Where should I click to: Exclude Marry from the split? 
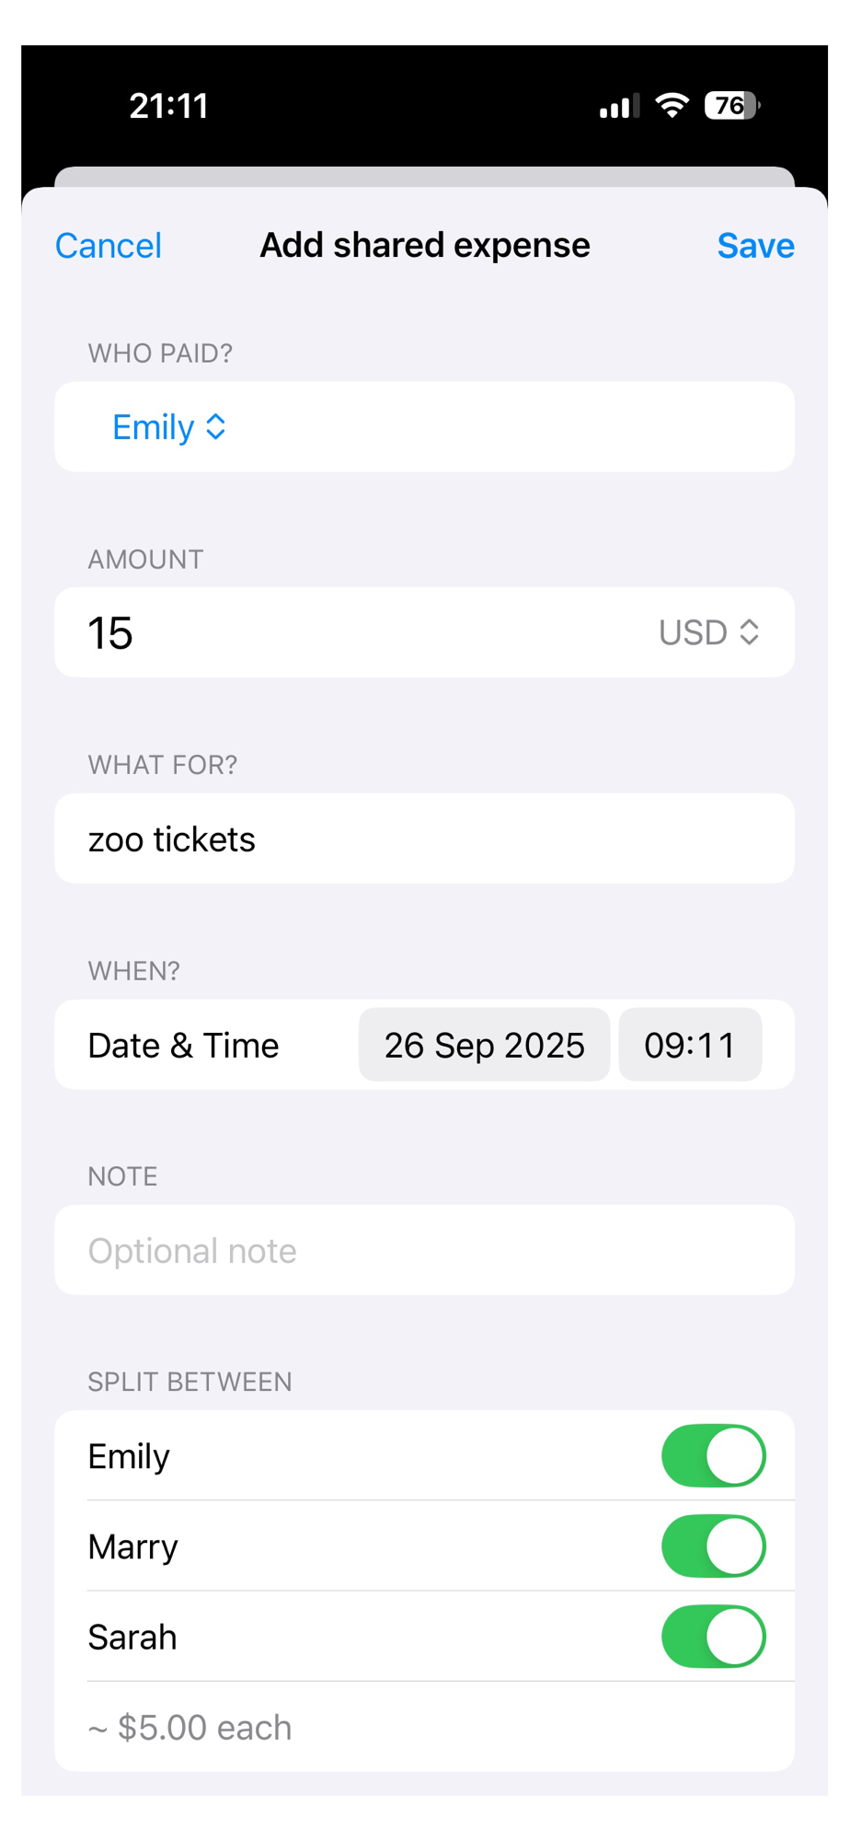pos(713,1546)
